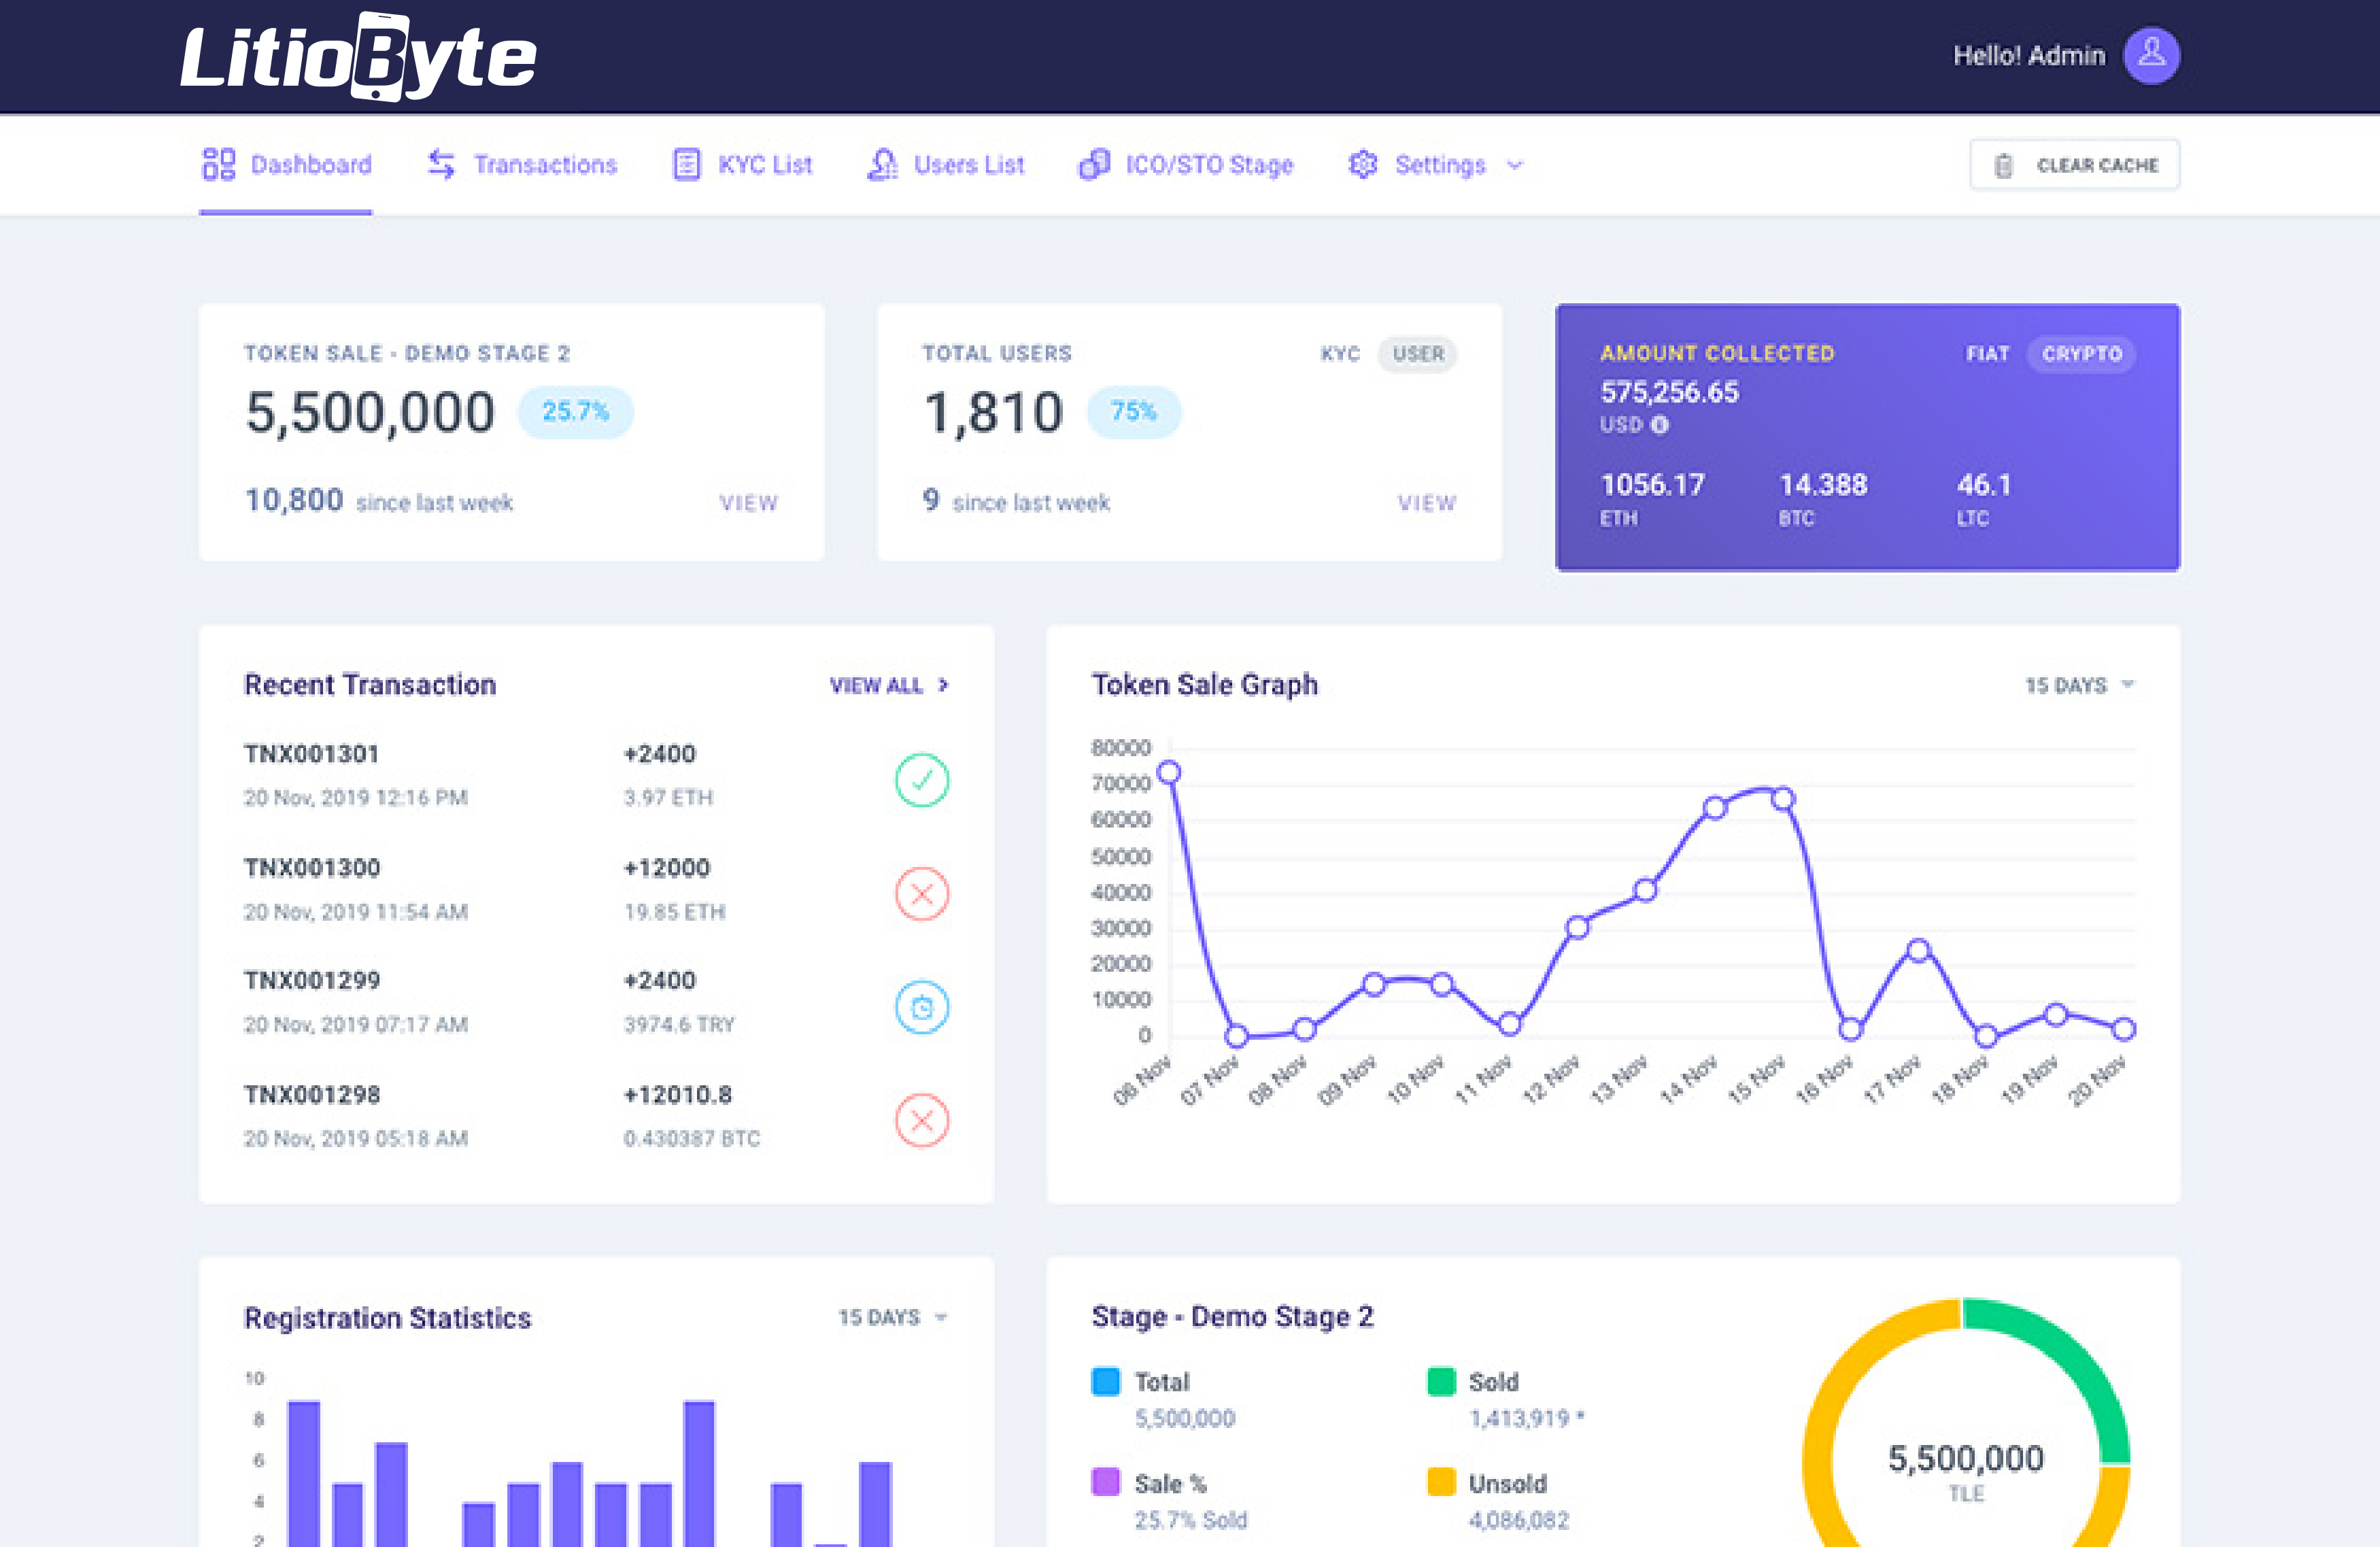Image resolution: width=2380 pixels, height=1547 pixels.
Task: Click red cancelled icon for TNX001298
Action: click(x=921, y=1120)
